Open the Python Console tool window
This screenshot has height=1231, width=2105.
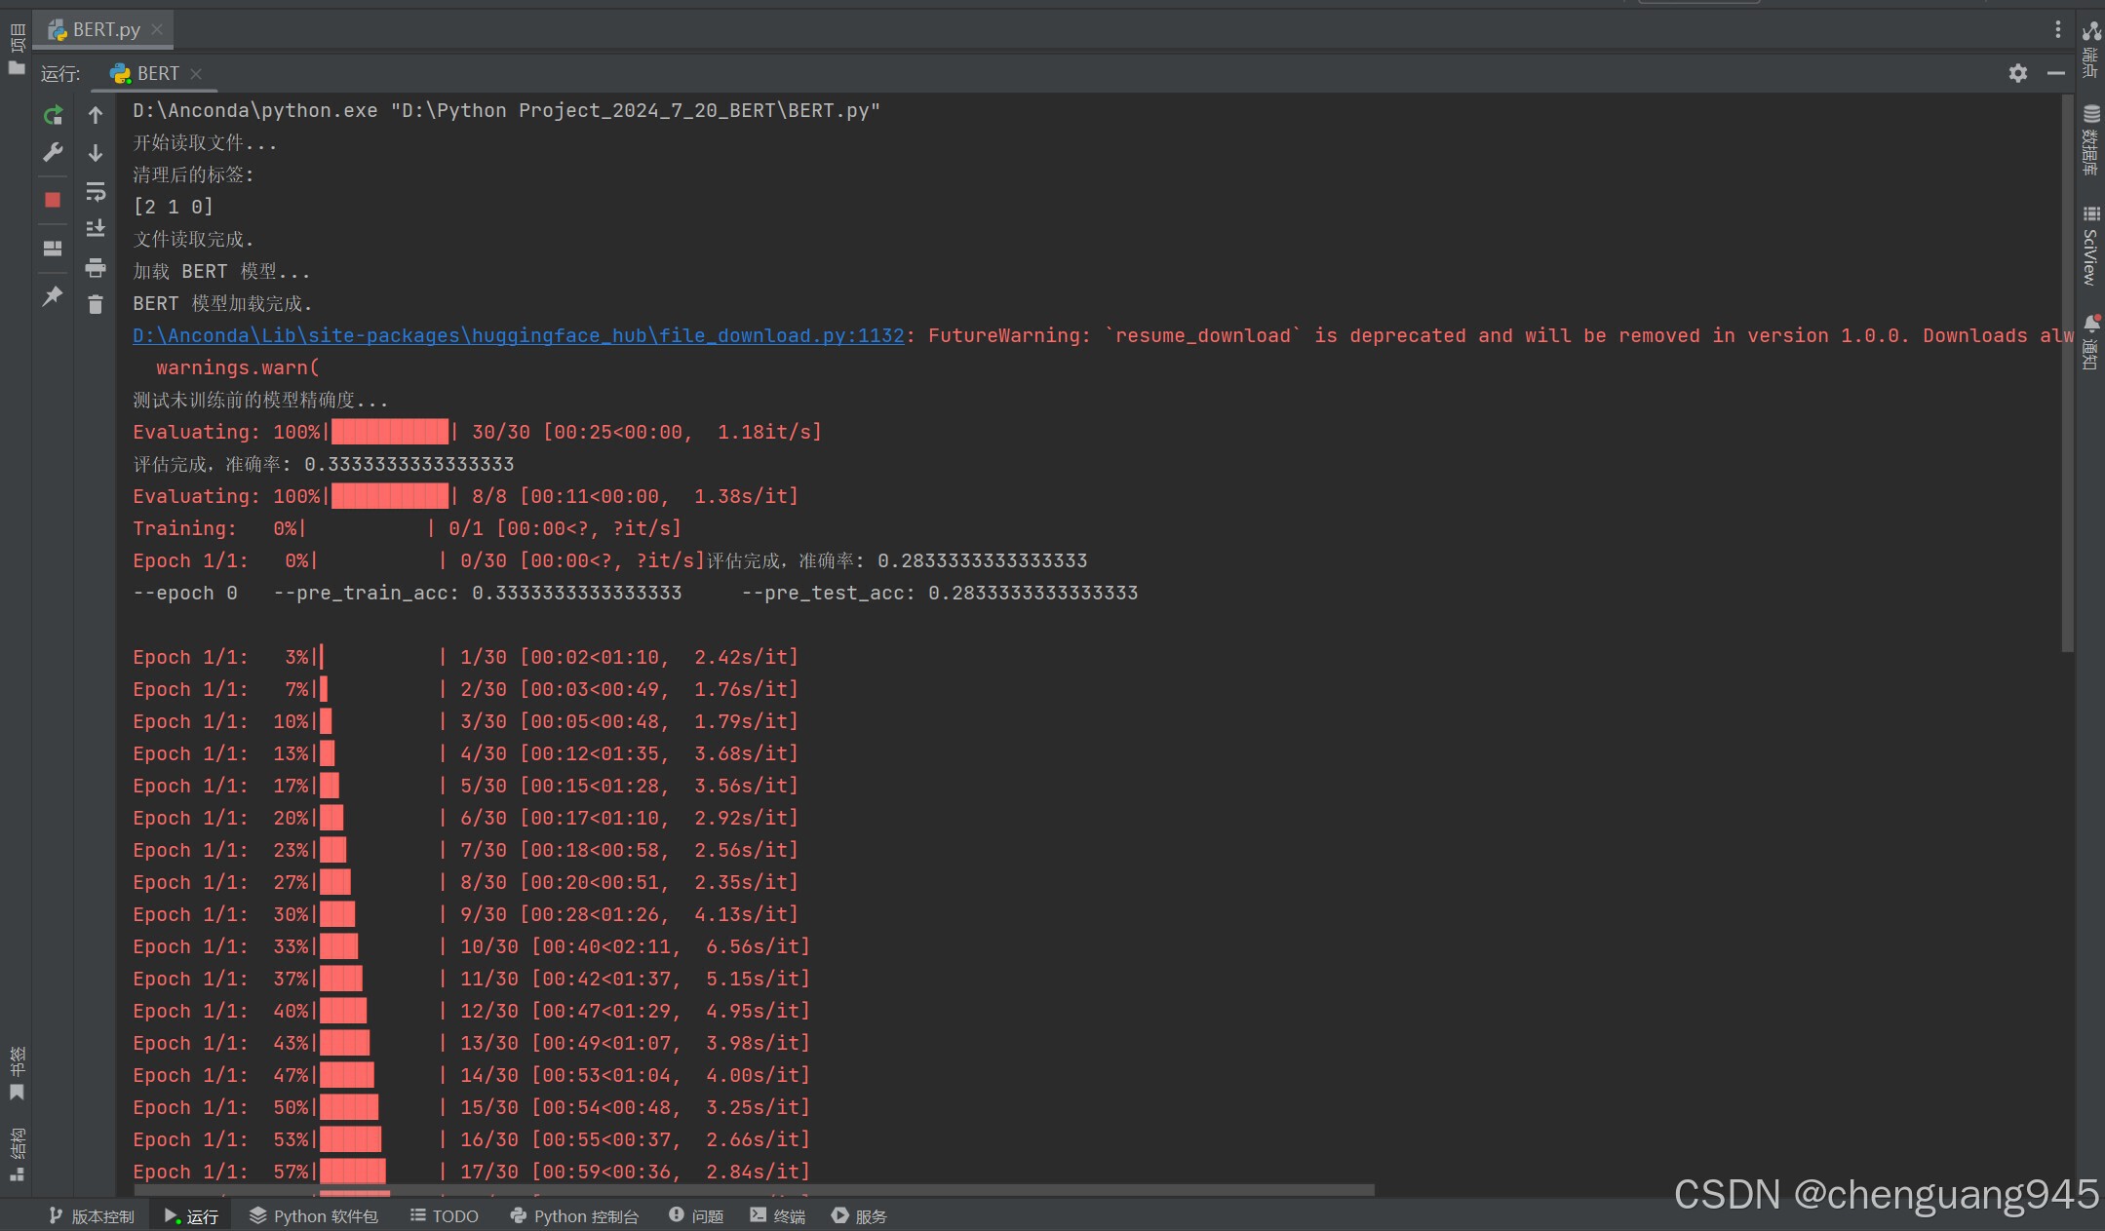pyautogui.click(x=575, y=1215)
